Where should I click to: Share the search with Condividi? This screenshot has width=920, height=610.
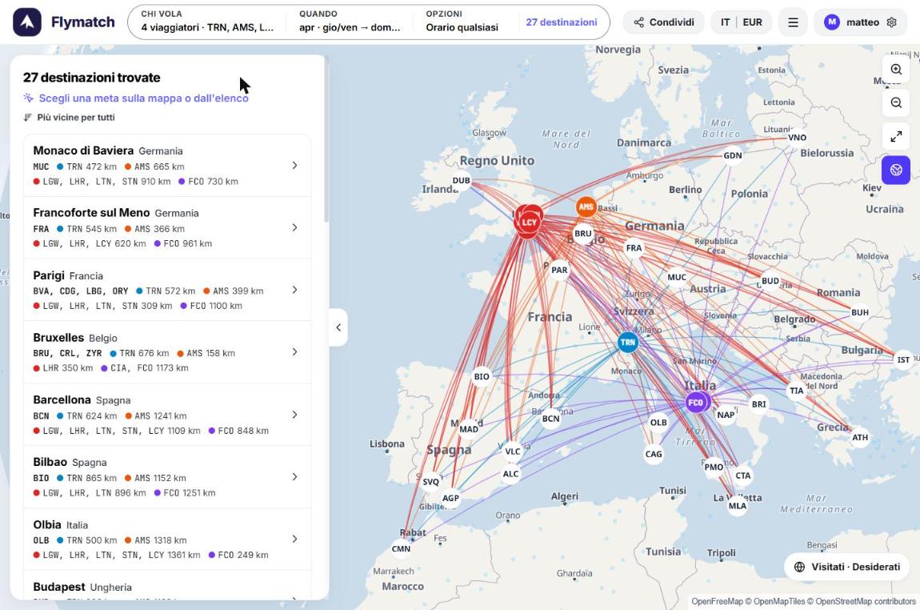(663, 22)
